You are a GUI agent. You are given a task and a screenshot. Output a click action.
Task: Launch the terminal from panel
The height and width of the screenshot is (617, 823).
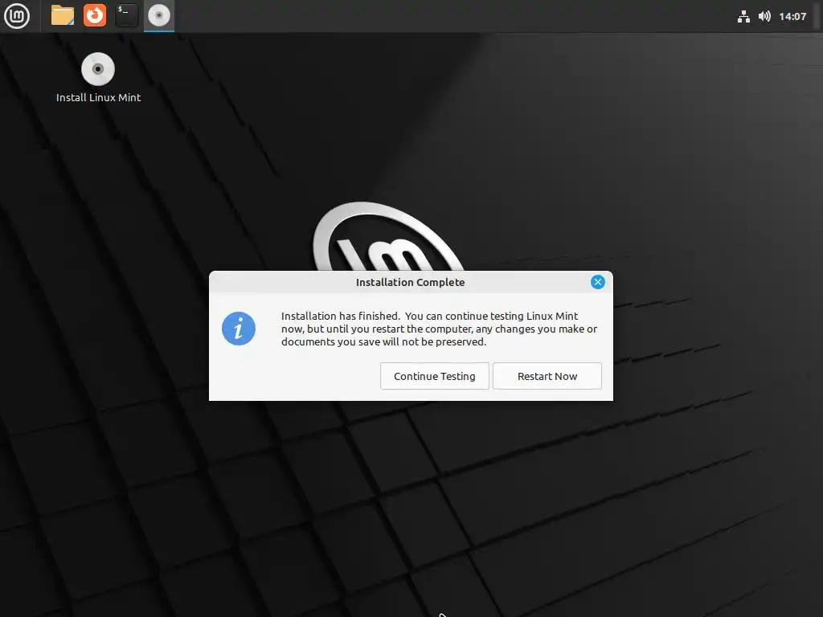pos(126,16)
